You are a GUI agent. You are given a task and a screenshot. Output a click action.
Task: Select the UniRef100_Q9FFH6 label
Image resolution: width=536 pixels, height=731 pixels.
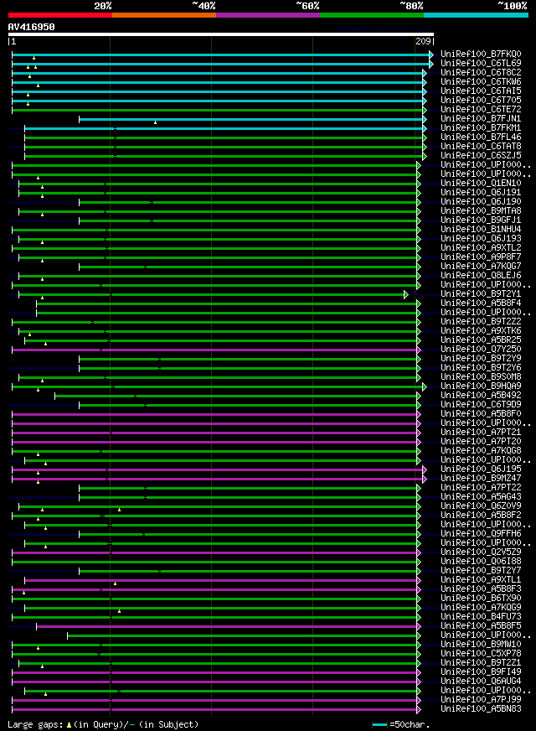pyautogui.click(x=481, y=533)
